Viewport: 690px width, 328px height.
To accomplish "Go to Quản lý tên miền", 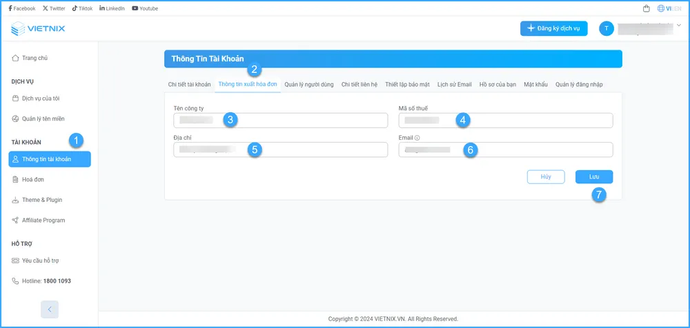I will 41,119.
